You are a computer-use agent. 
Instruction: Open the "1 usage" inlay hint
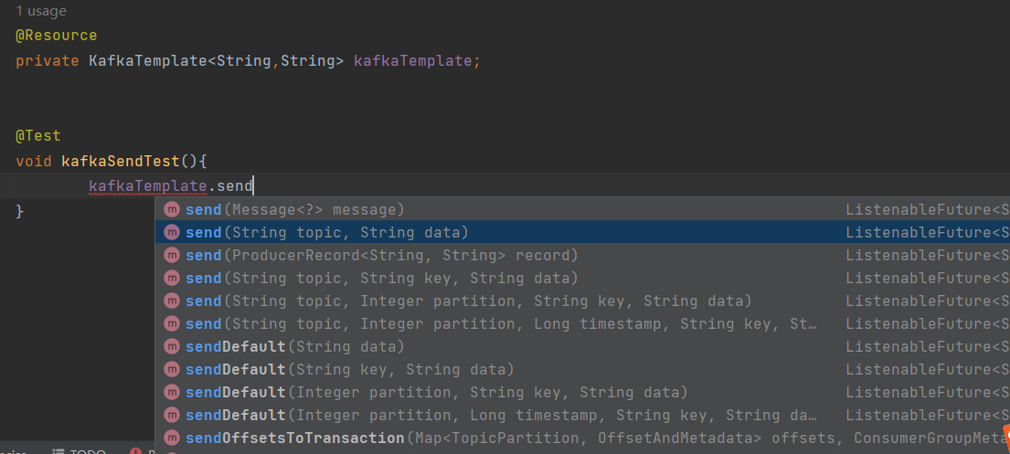[41, 11]
